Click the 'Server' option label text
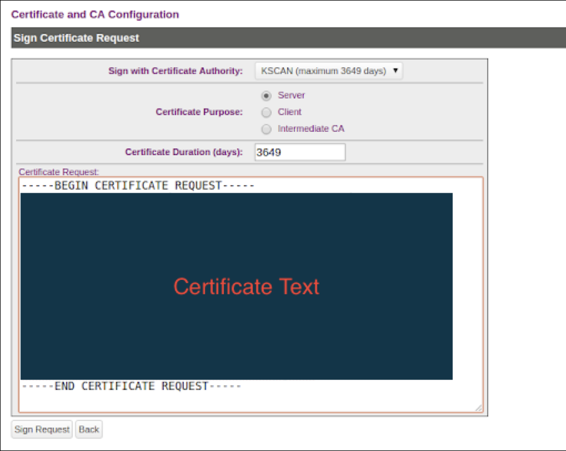 [291, 96]
